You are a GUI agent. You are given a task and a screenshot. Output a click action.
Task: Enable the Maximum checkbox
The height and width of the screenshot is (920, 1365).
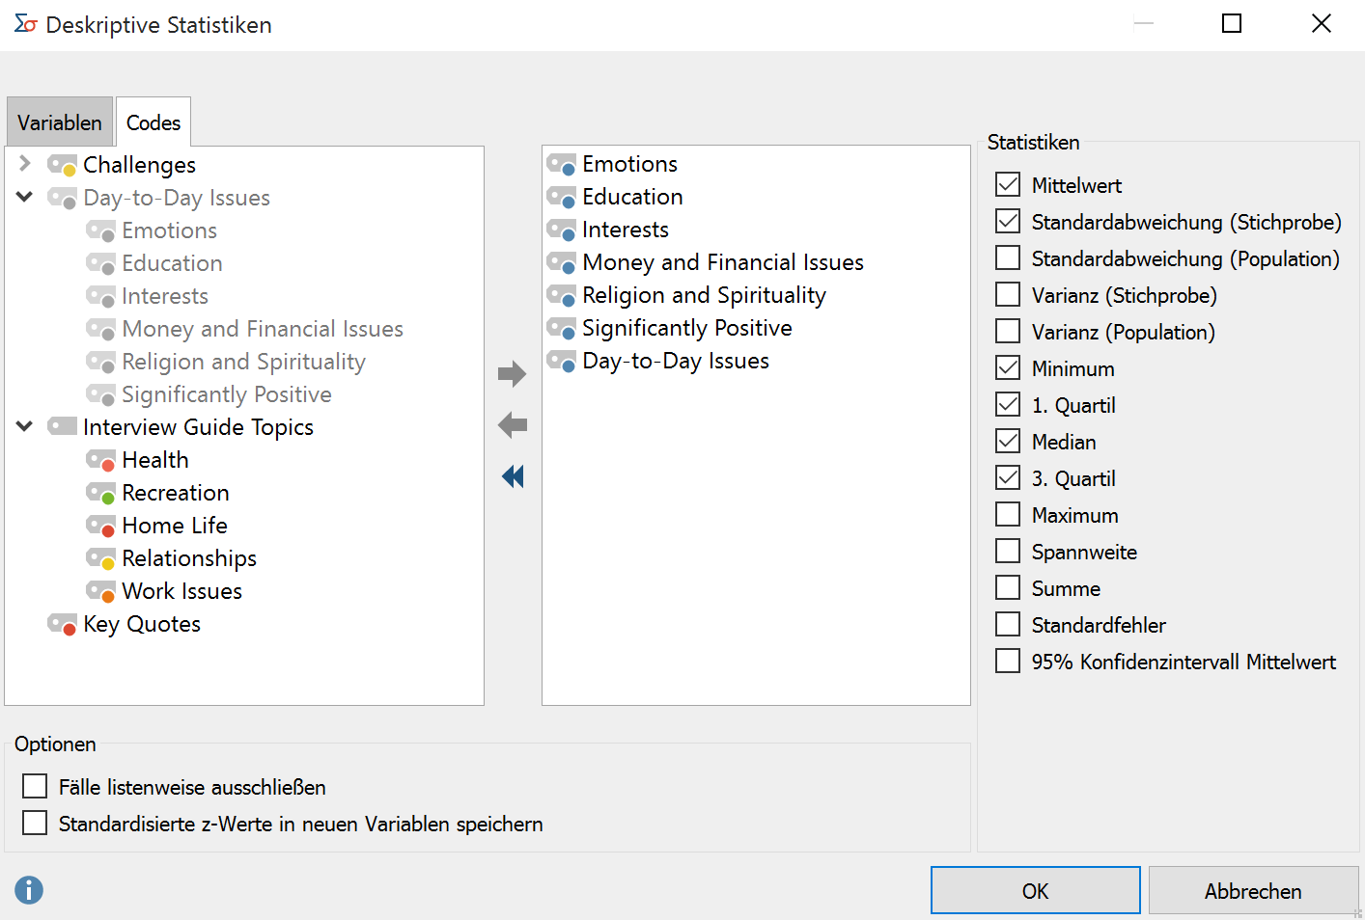tap(1008, 514)
